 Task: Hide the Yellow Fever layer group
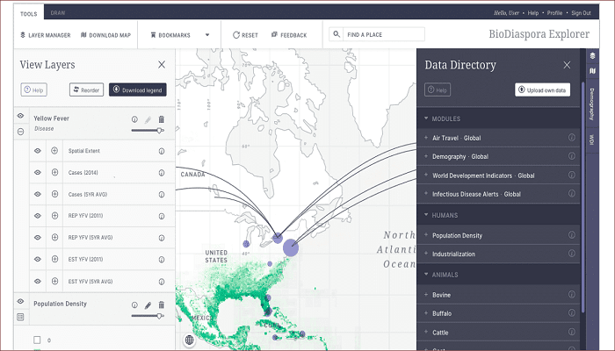coord(20,116)
